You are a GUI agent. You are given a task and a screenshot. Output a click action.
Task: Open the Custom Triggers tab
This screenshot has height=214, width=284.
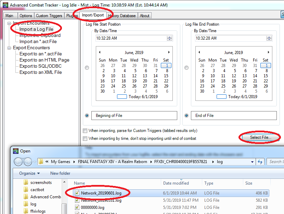(x=49, y=16)
